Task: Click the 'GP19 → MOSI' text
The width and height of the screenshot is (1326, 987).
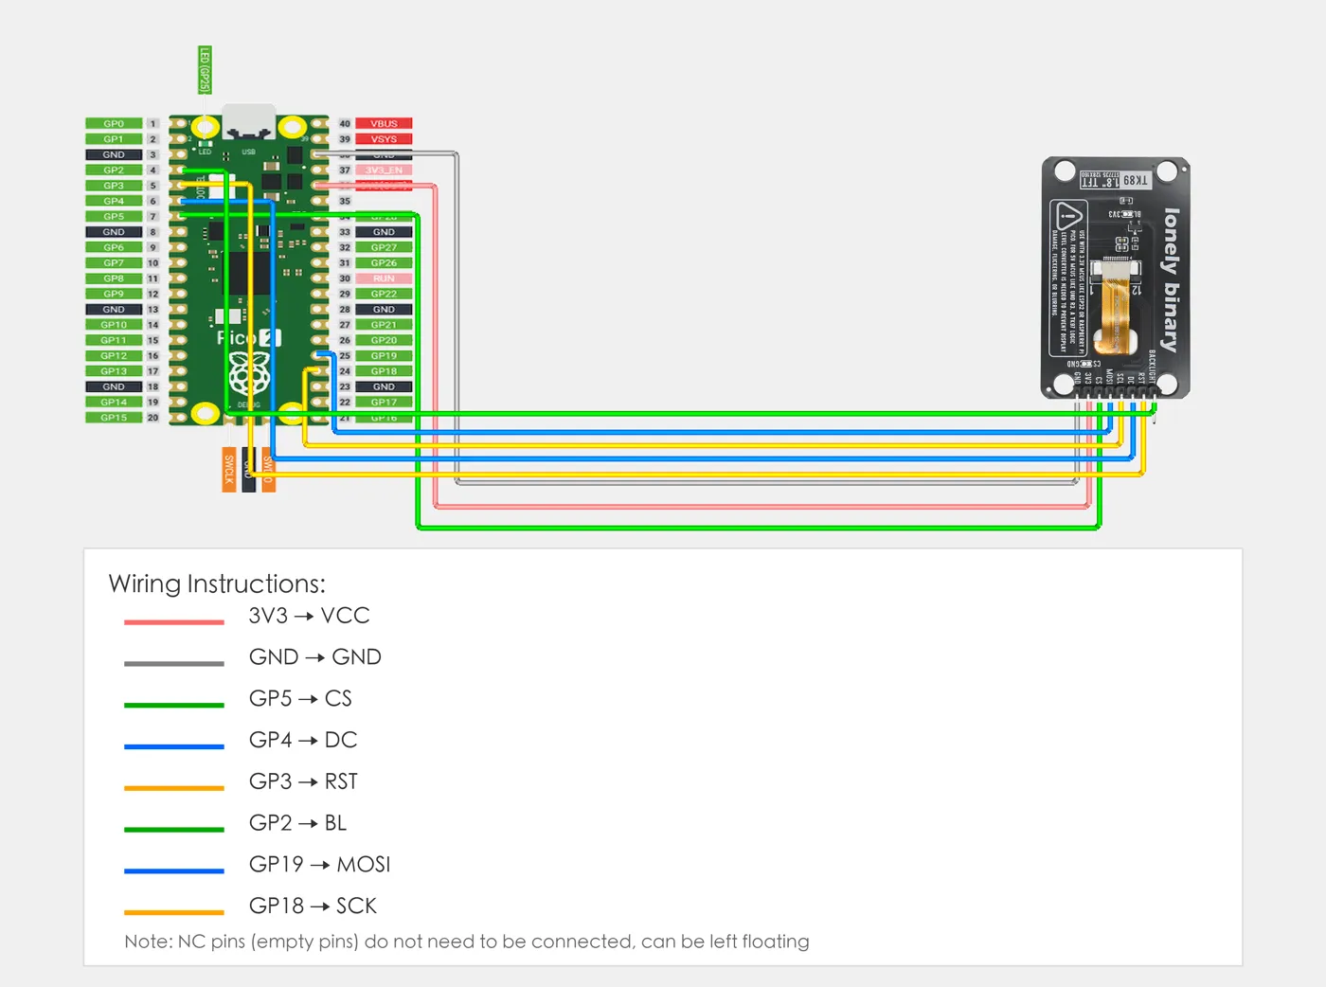Action: pos(319,864)
